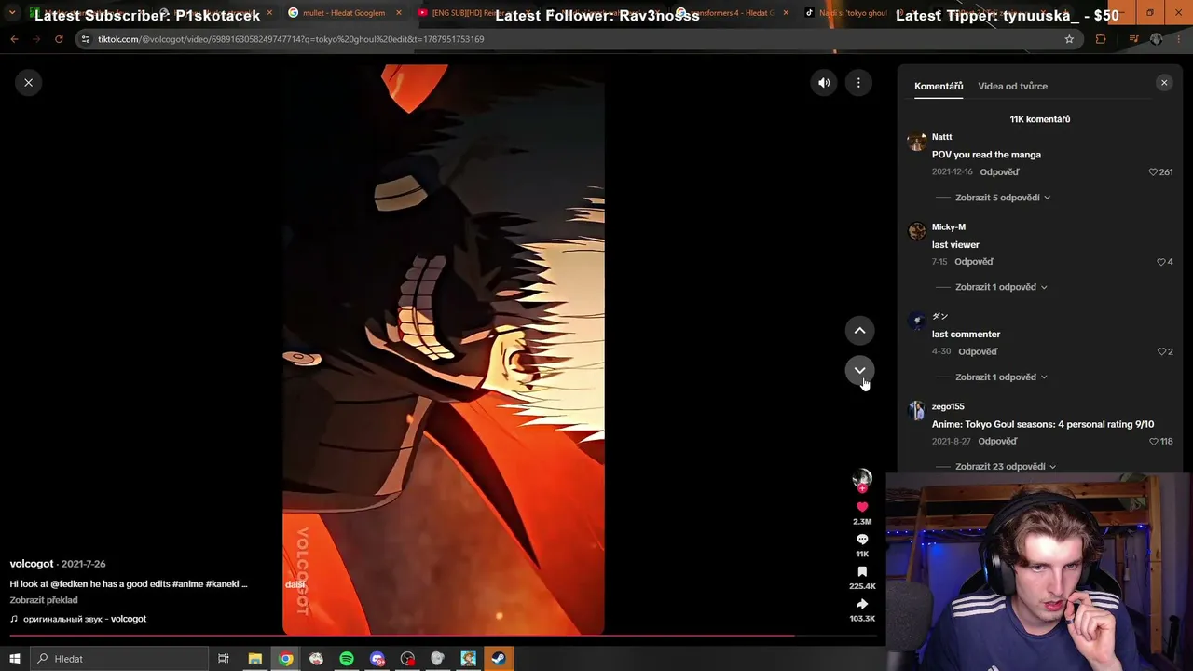Screen dimensions: 1193x671
Task: Click the browser address bar URL
Action: [x=291, y=39]
